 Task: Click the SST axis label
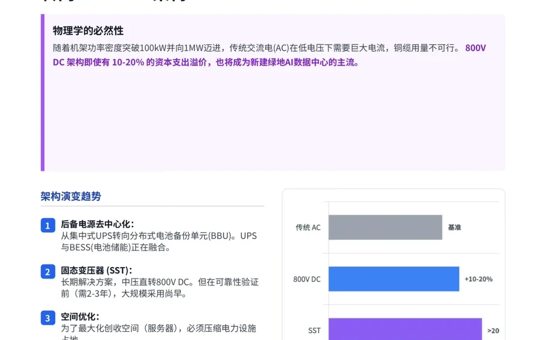pos(314,331)
